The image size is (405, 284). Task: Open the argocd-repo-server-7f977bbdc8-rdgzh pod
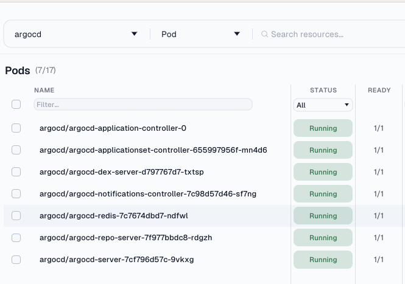pos(126,238)
